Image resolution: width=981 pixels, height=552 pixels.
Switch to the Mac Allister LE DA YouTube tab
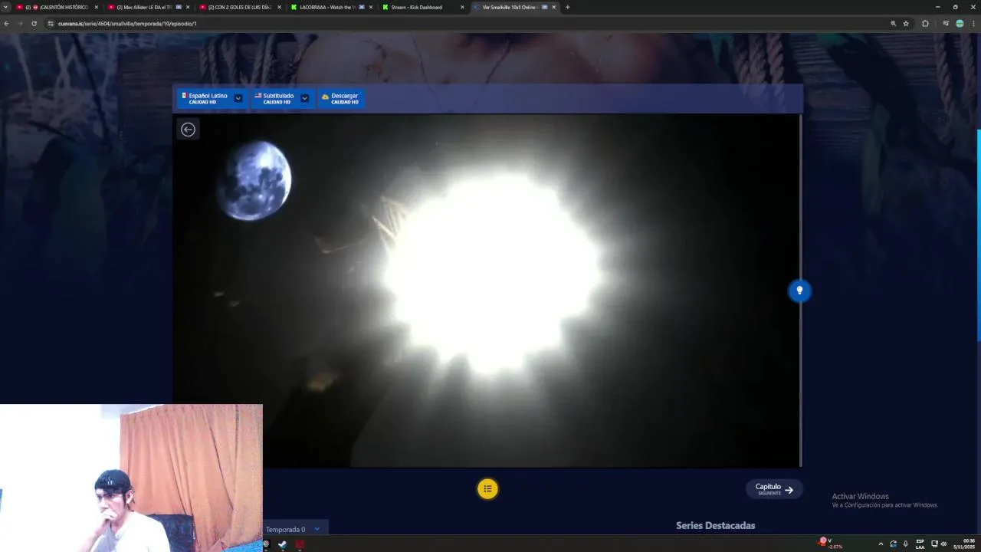tap(149, 7)
